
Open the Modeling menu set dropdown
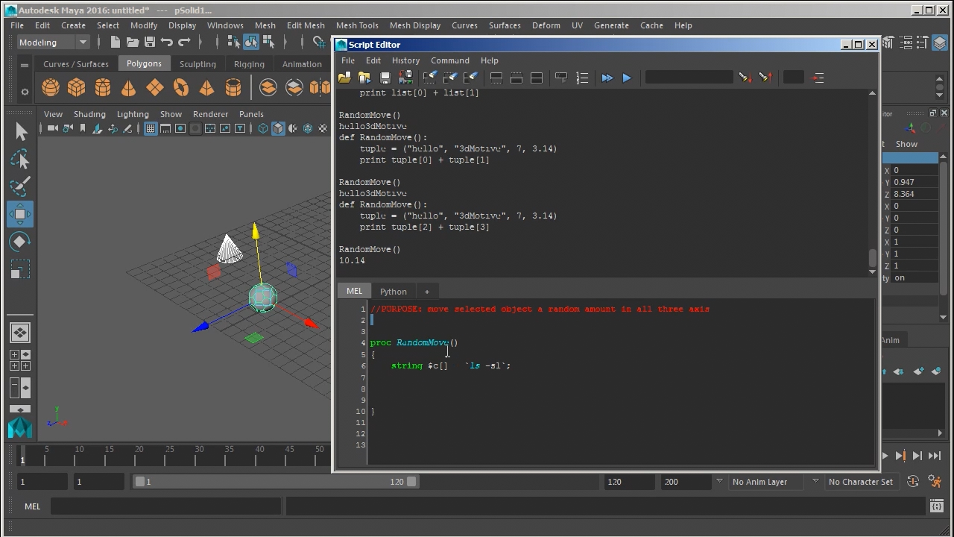click(52, 43)
